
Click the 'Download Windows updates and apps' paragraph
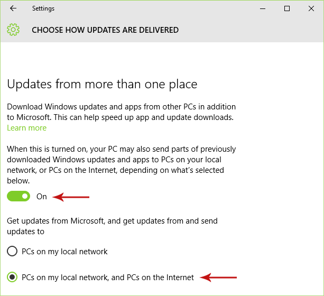[121, 112]
